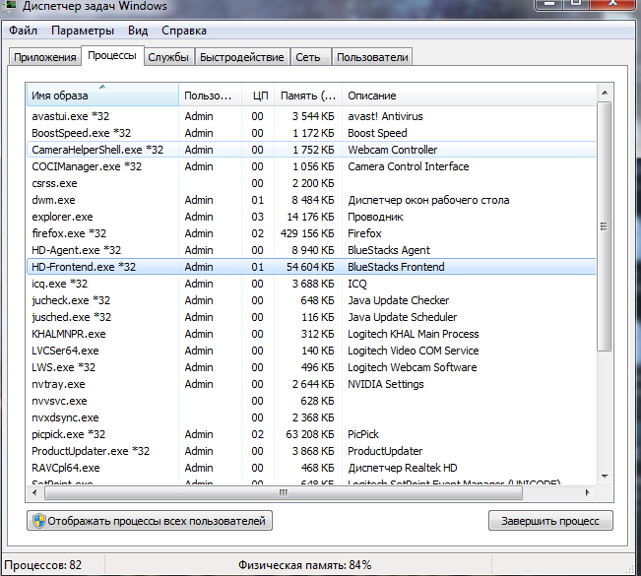Click Диспетчер окон рабочего стола description
641x576 pixels.
point(428,200)
